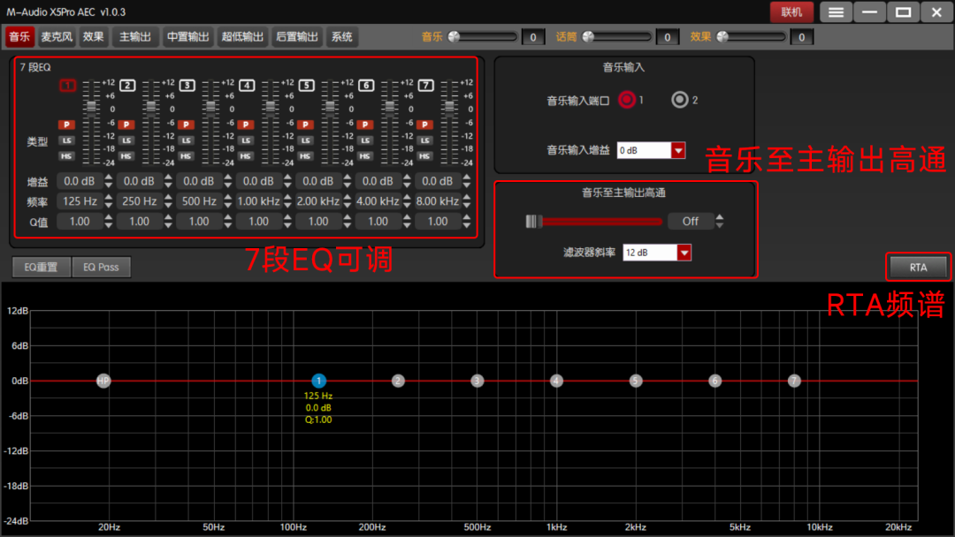Click high-pass Off value stepper
The image size is (955, 537).
coord(720,222)
